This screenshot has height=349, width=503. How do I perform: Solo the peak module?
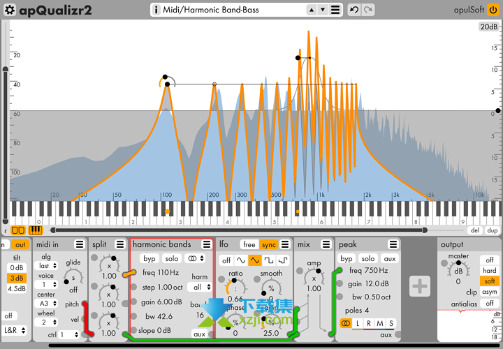coord(368,259)
